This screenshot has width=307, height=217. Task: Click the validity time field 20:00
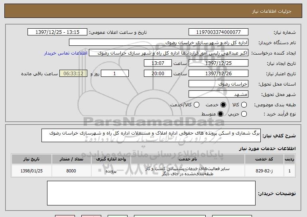pyautogui.click(x=158, y=74)
